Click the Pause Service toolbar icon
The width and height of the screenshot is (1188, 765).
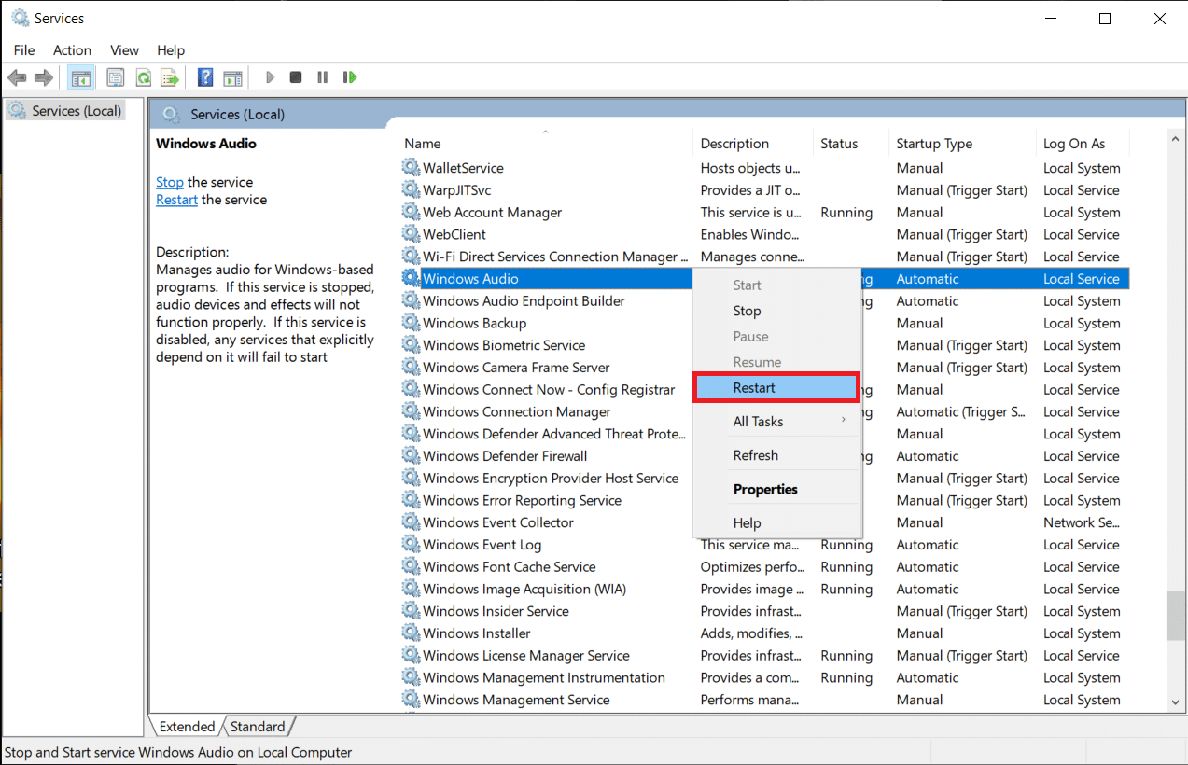322,77
